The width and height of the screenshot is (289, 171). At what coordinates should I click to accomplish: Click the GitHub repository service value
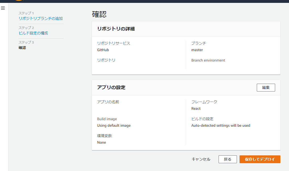(x=103, y=50)
